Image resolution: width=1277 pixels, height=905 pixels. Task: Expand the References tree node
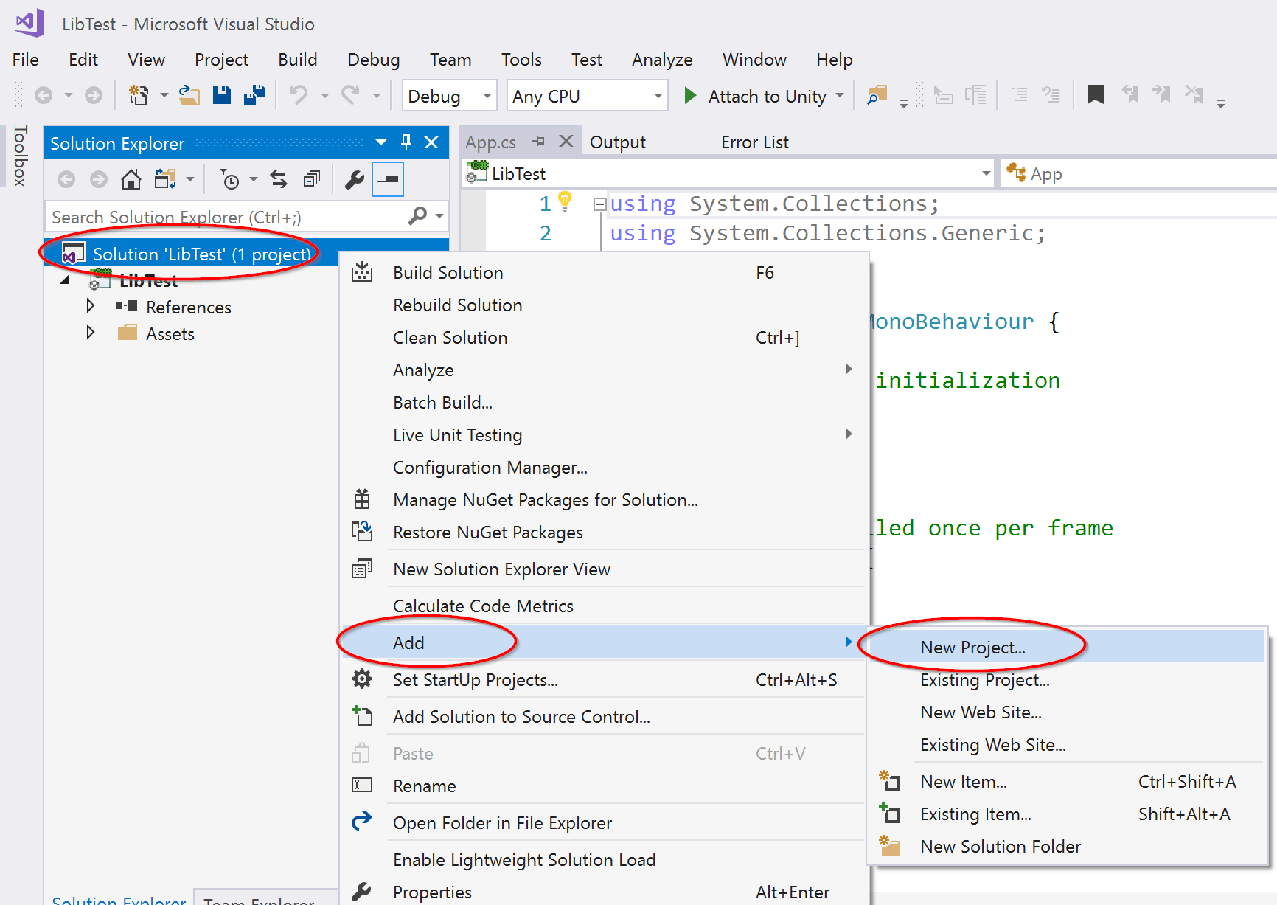pyautogui.click(x=90, y=306)
